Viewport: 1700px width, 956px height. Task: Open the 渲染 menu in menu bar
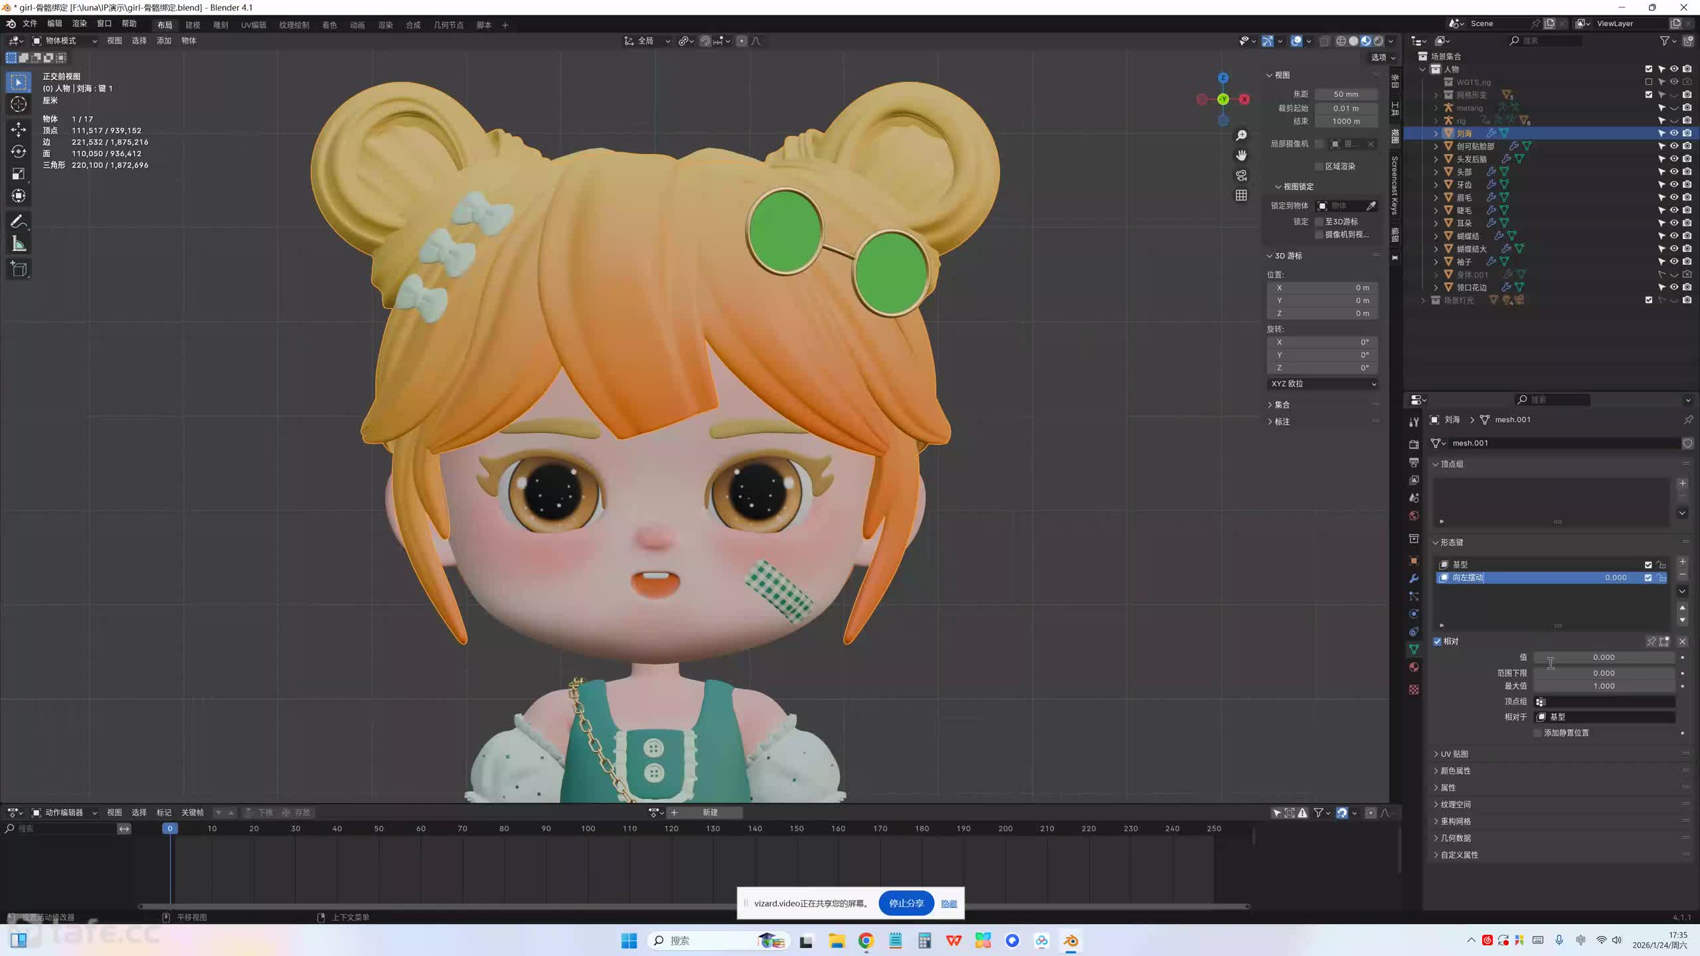[79, 23]
